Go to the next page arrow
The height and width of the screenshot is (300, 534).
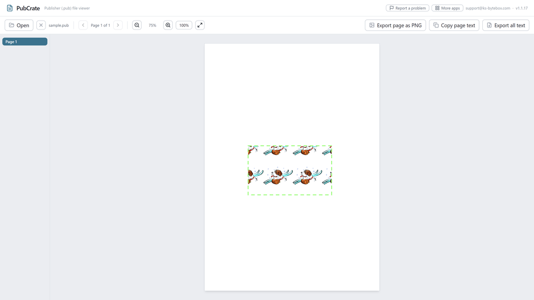pyautogui.click(x=118, y=25)
